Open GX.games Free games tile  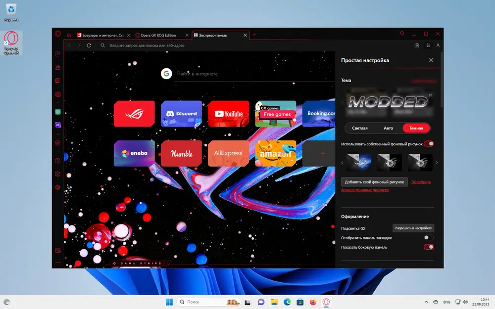[x=276, y=114]
